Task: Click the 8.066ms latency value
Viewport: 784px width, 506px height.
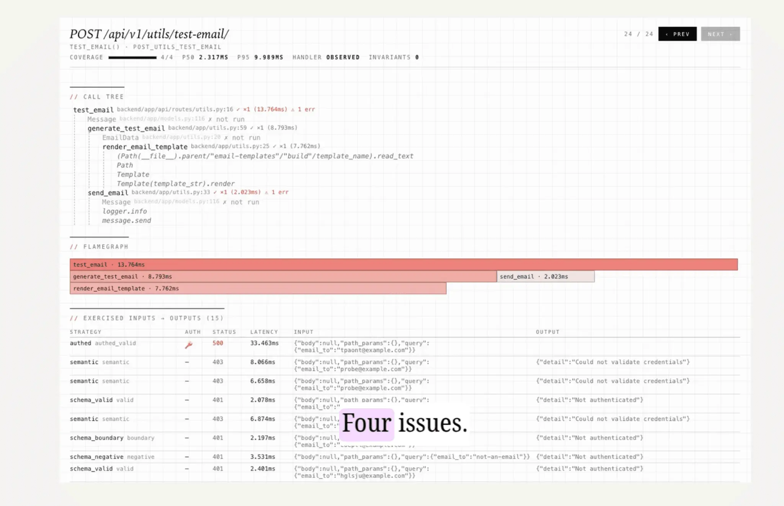Action: pos(263,362)
